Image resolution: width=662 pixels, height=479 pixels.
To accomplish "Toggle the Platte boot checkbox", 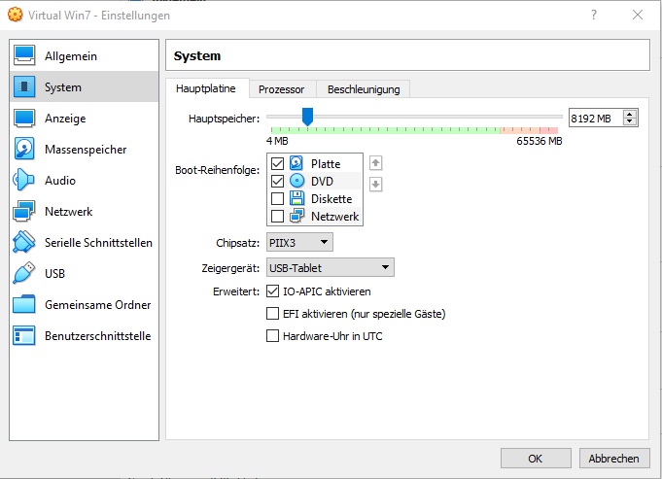I will click(x=277, y=163).
